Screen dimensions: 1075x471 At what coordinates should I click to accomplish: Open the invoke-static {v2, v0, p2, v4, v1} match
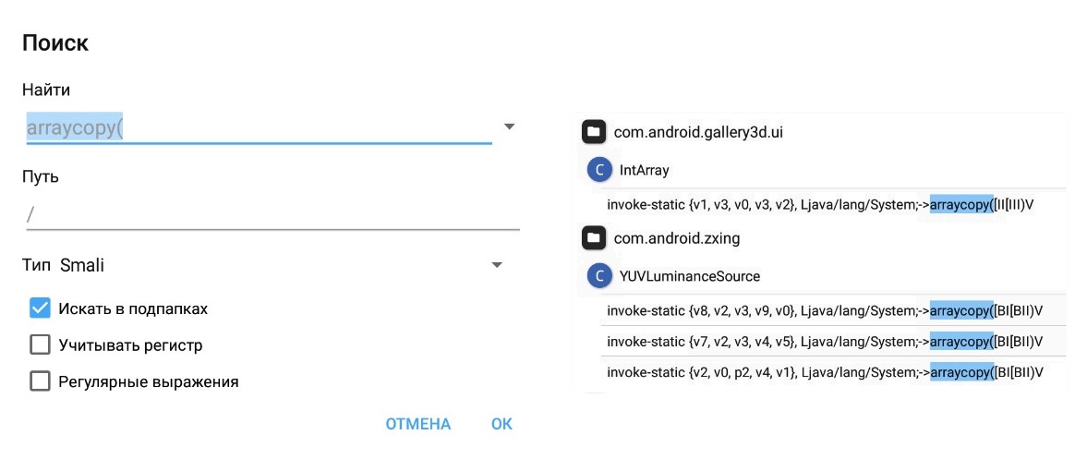[x=825, y=372]
